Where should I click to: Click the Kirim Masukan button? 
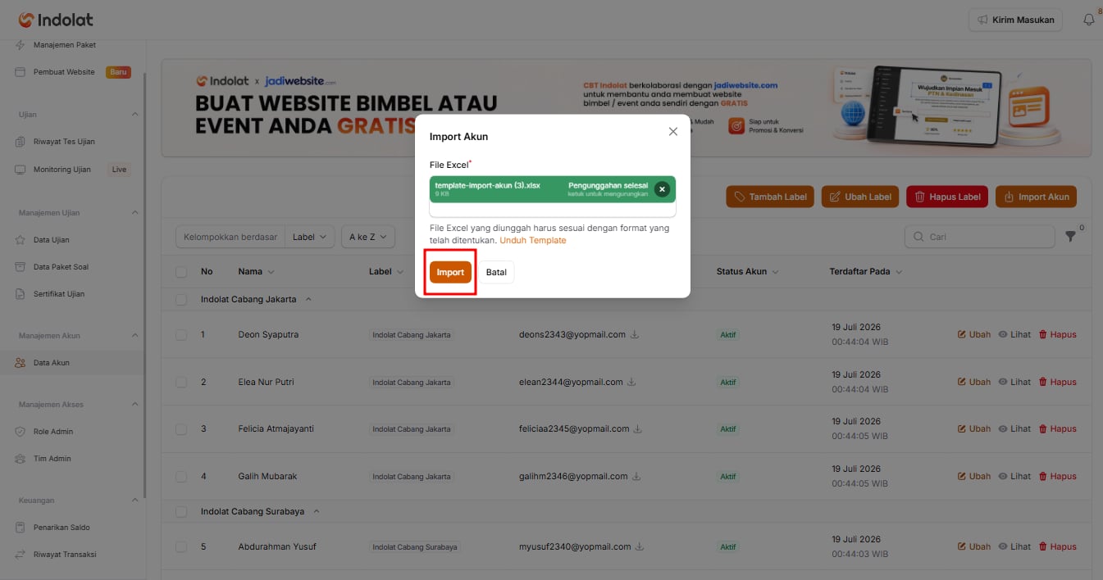point(1015,20)
